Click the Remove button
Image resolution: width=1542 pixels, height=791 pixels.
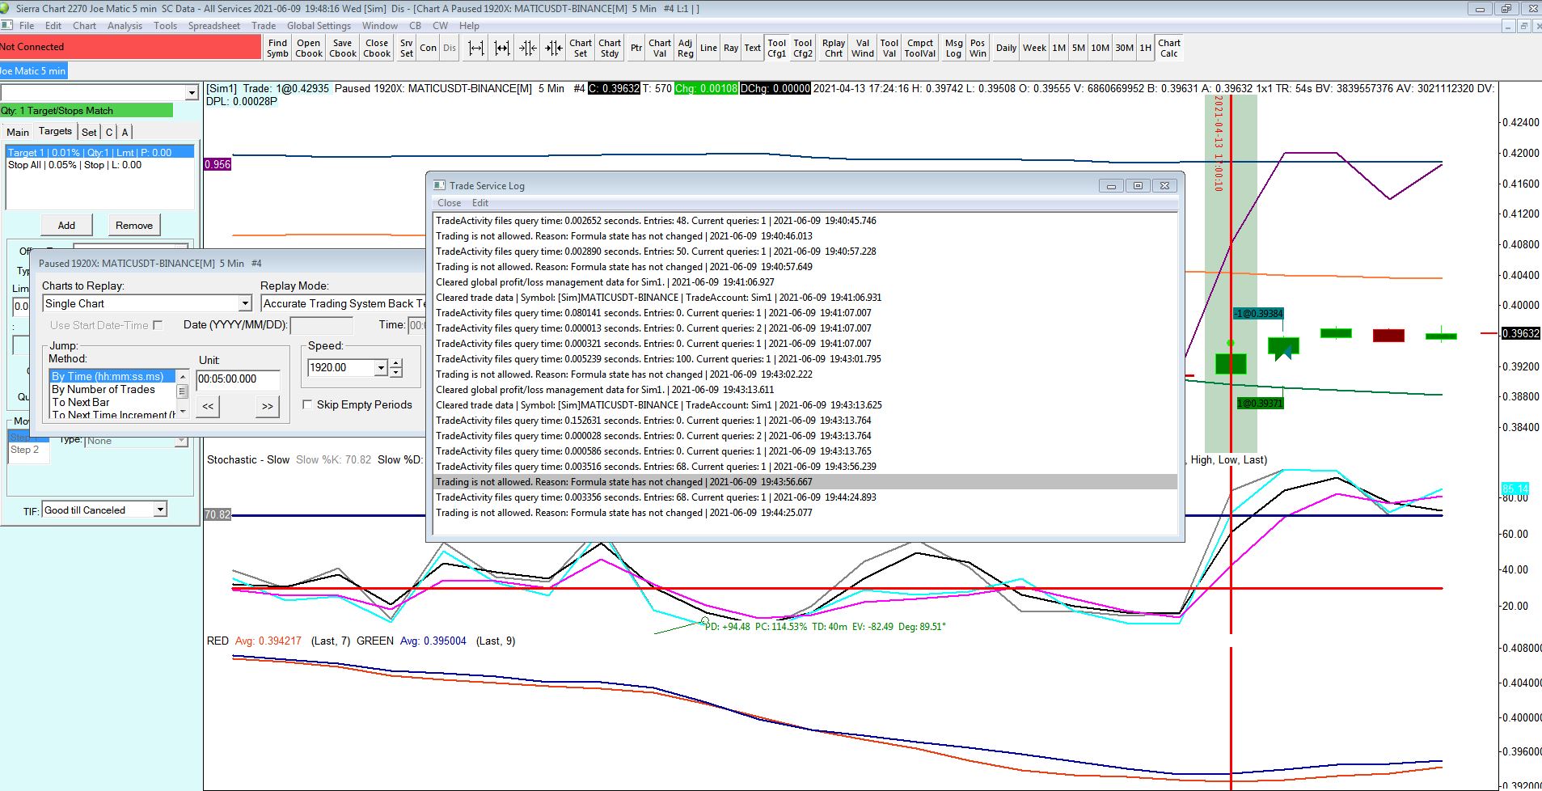[x=134, y=226]
